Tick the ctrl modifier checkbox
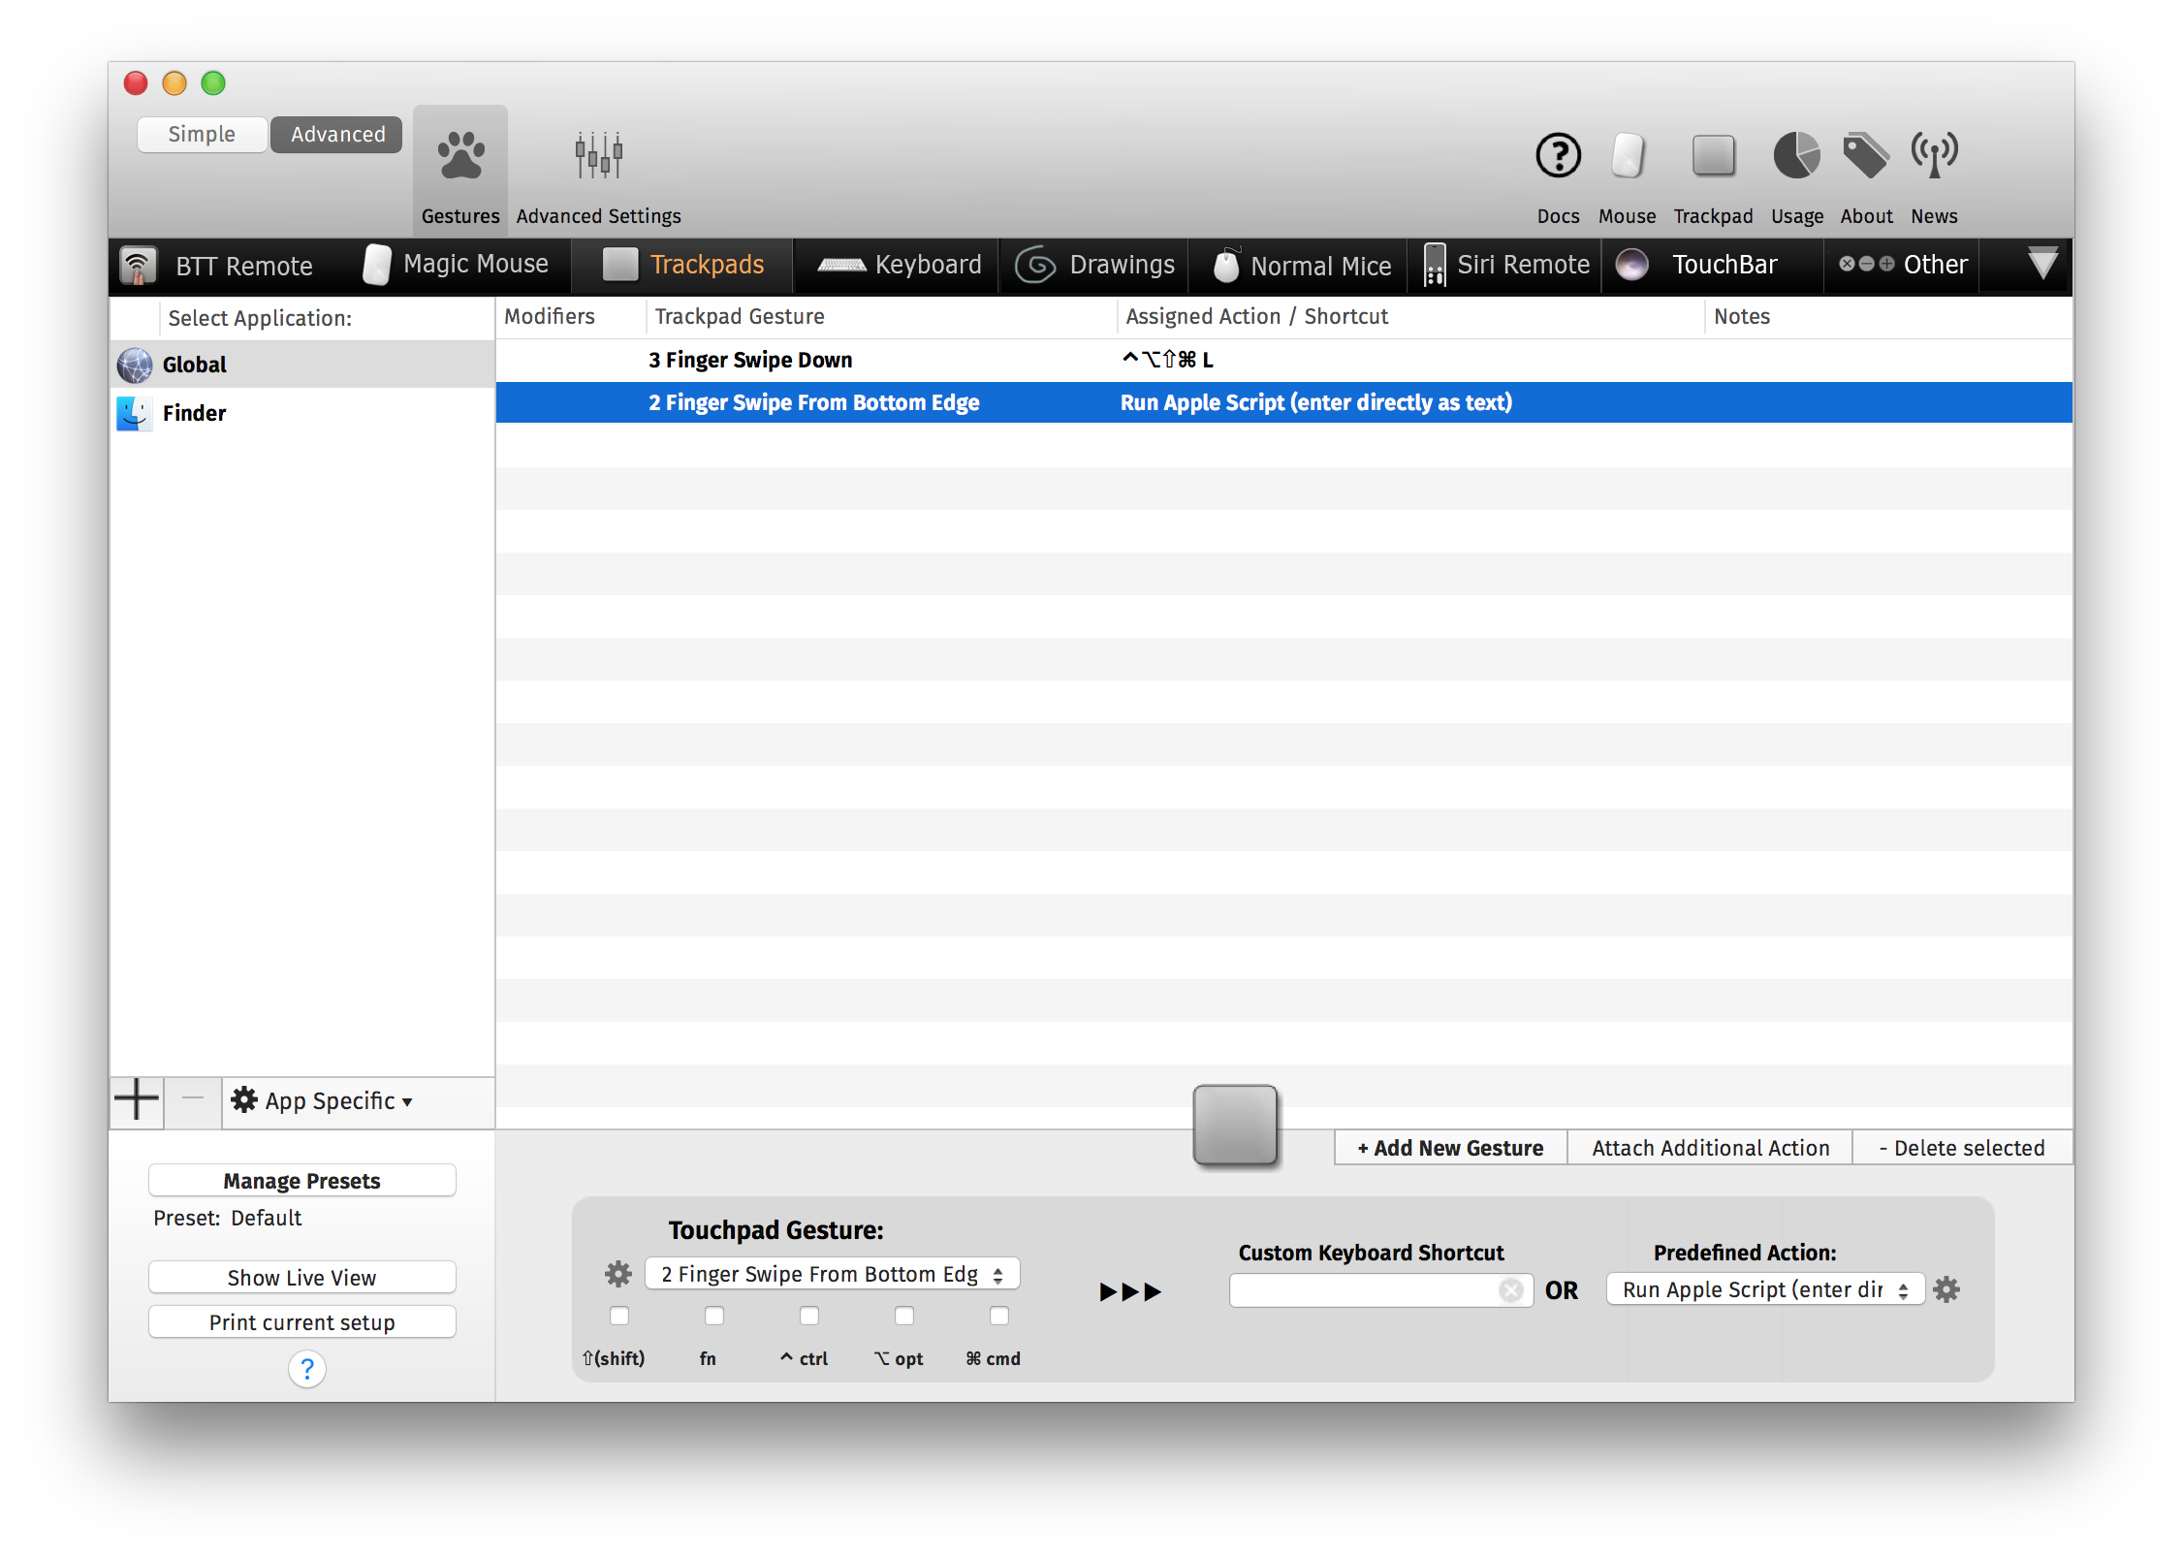The image size is (2183, 1557). coord(809,1316)
